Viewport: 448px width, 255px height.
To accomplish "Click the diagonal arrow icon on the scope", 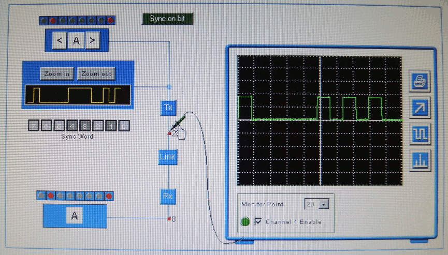I will pos(420,108).
